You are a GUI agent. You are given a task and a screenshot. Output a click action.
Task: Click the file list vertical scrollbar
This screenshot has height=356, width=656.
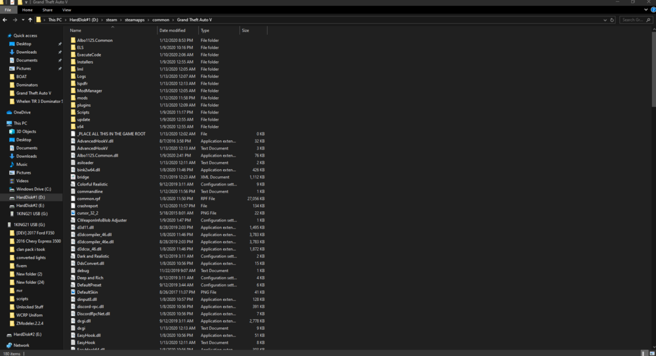pos(653,69)
